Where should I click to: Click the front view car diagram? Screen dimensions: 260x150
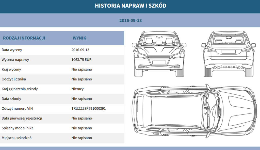159,54
